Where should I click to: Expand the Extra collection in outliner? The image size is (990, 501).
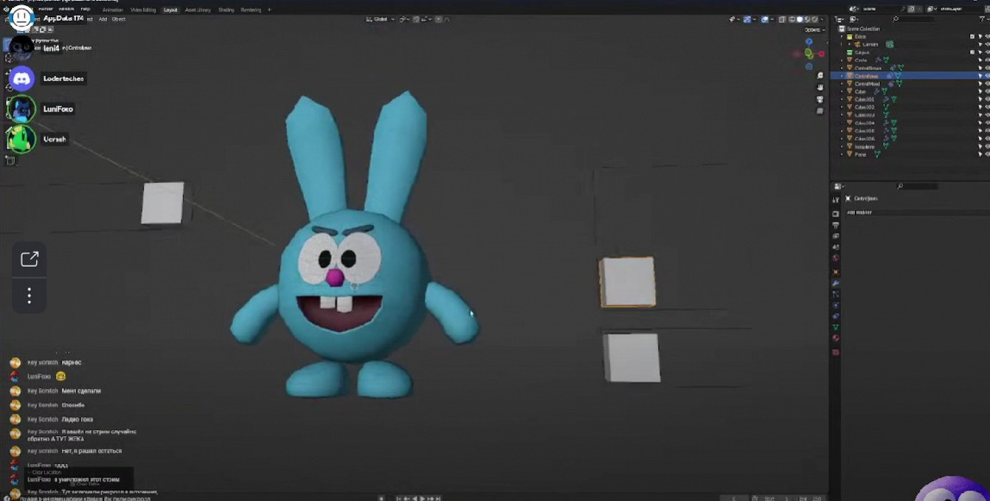pyautogui.click(x=842, y=36)
